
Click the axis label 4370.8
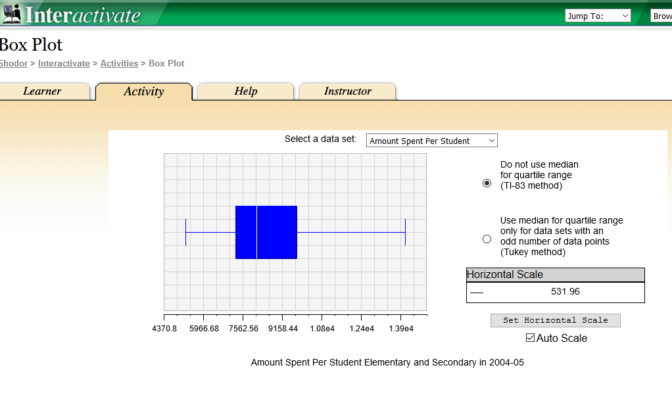(x=164, y=329)
